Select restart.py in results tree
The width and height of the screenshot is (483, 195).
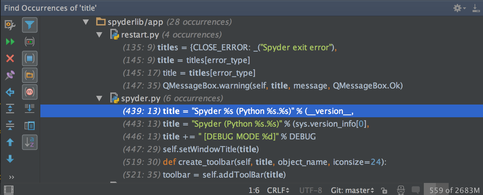click(262, 35)
